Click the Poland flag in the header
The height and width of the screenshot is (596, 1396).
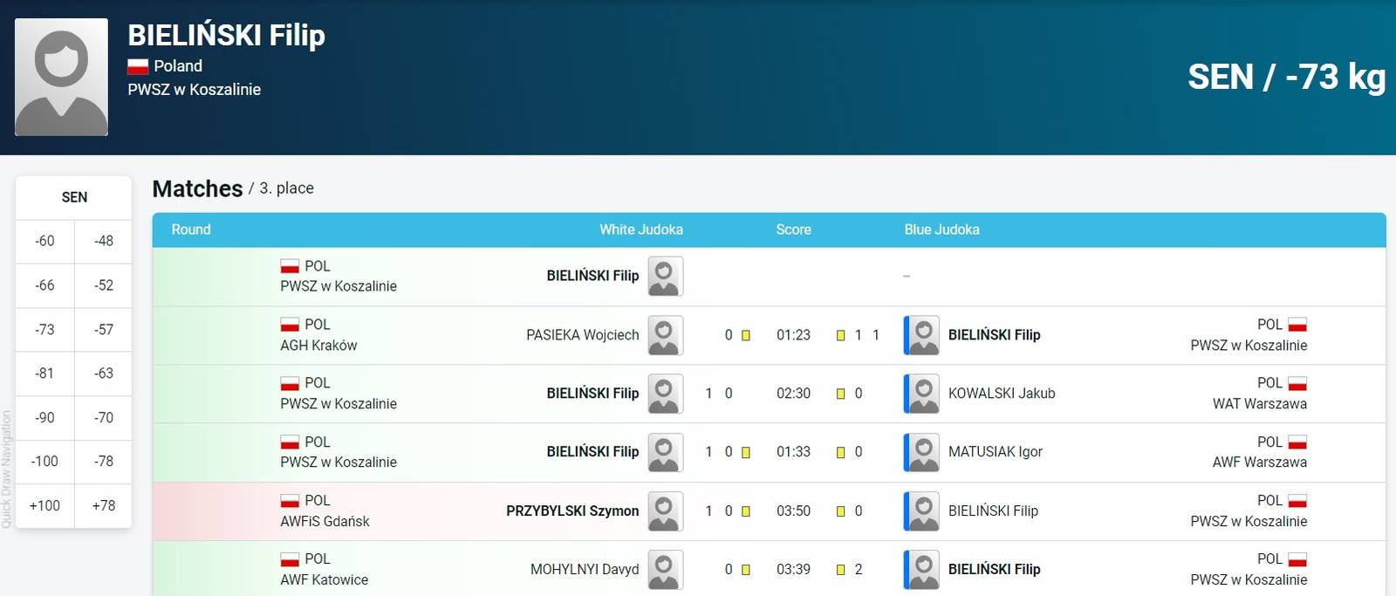138,66
